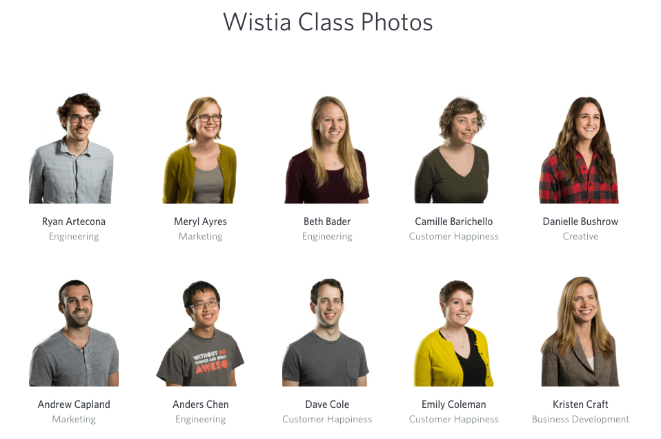The height and width of the screenshot is (439, 661).
Task: Select the Anders Chen name label
Action: [201, 405]
